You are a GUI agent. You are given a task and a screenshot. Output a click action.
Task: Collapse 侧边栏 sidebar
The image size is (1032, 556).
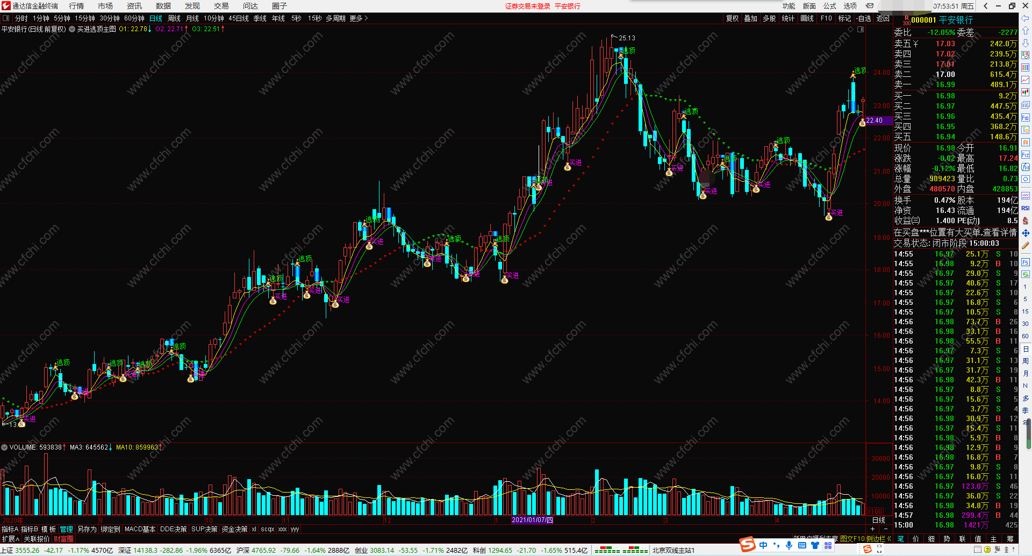coord(878,539)
